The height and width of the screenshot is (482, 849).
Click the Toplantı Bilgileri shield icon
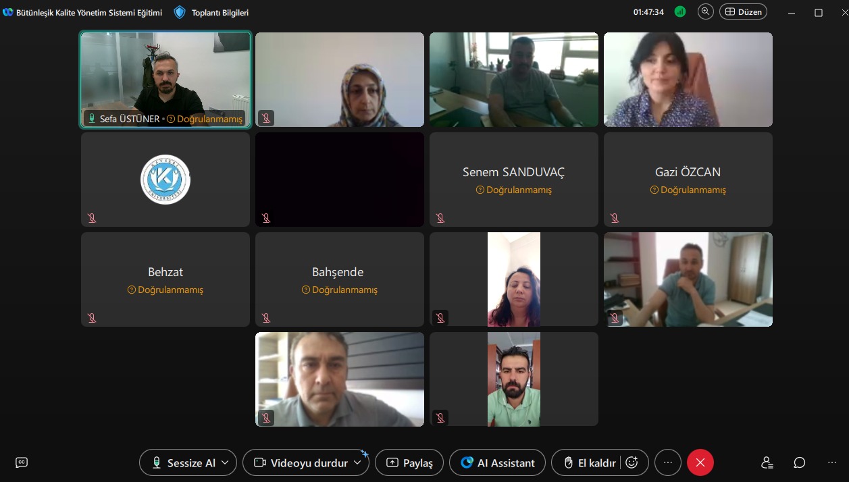point(180,12)
